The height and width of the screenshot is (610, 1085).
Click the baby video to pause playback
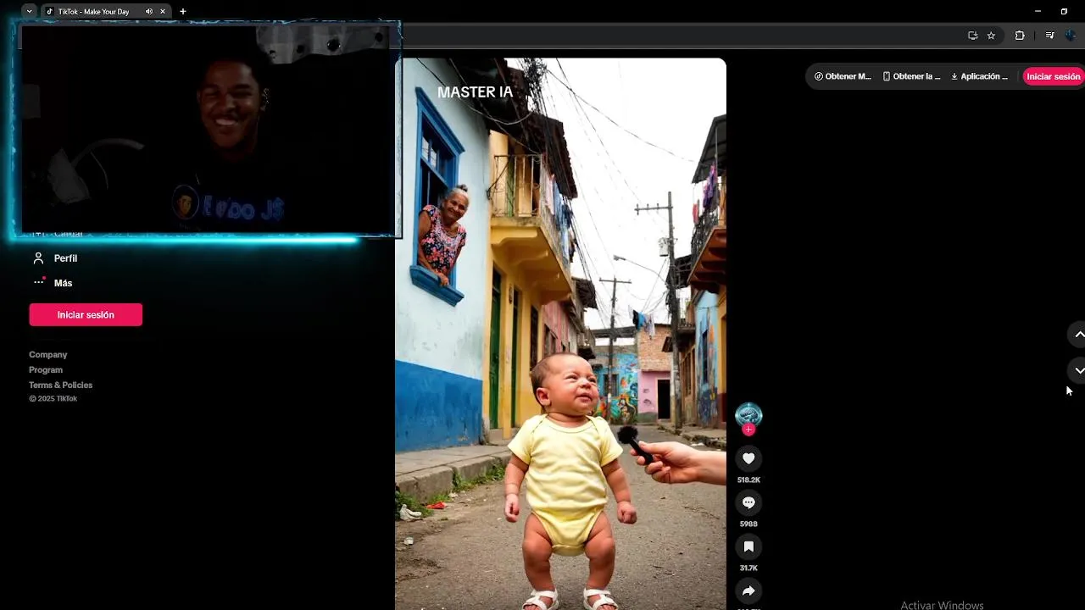pos(560,334)
